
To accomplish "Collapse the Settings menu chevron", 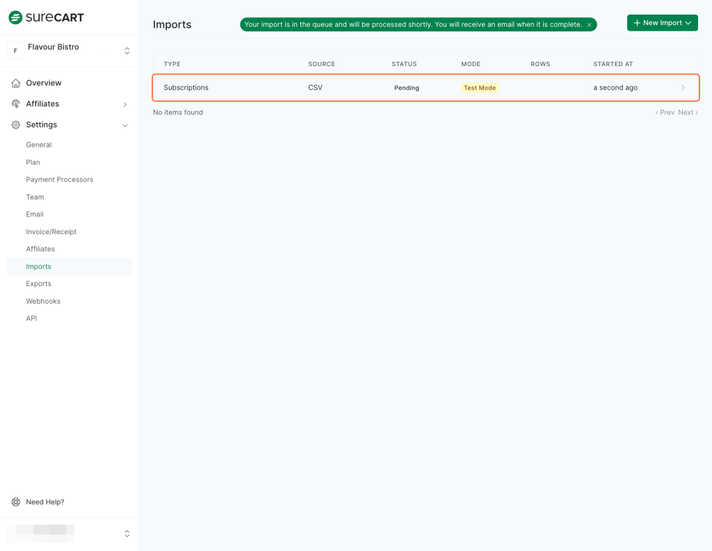I will (125, 126).
